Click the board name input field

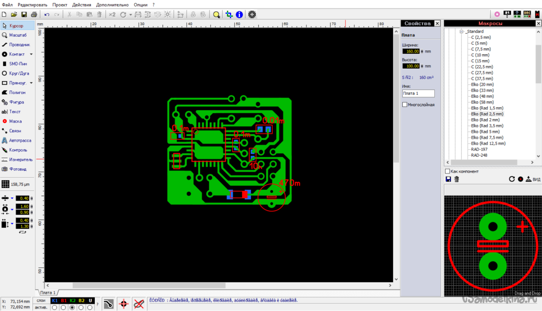(x=418, y=93)
